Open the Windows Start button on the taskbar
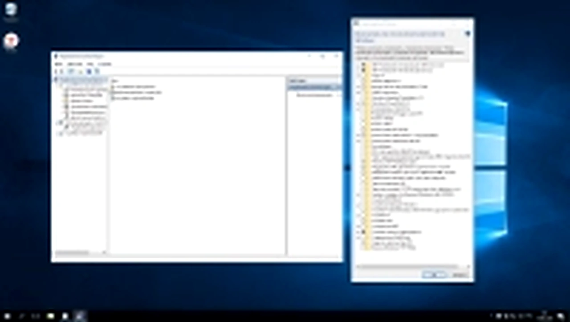This screenshot has width=570, height=322. pos(7,316)
